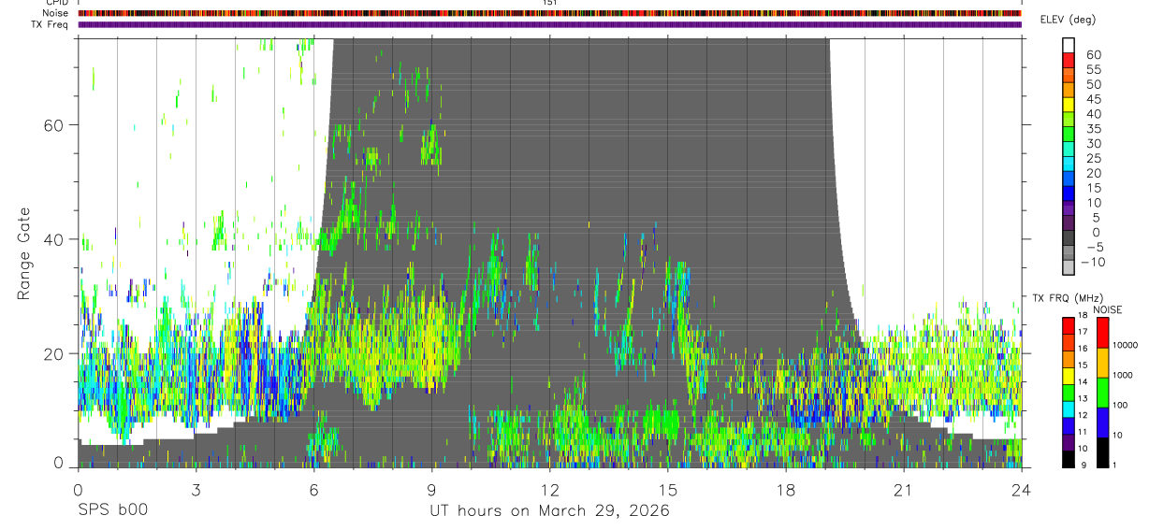This screenshot has width=1149, height=530.
Task: Click the light gray bottom ELEV colorbar segment
Action: click(1069, 266)
